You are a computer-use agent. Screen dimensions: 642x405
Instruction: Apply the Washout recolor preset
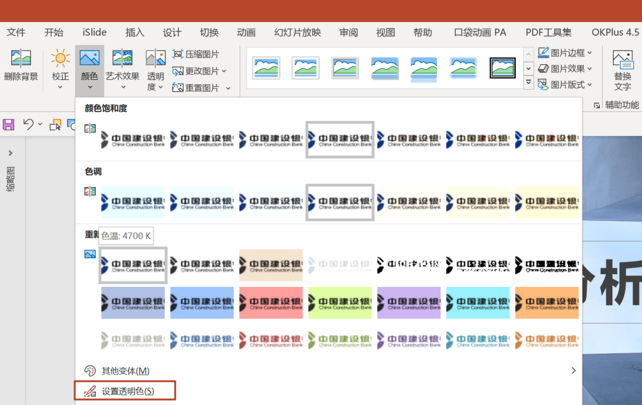340,265
